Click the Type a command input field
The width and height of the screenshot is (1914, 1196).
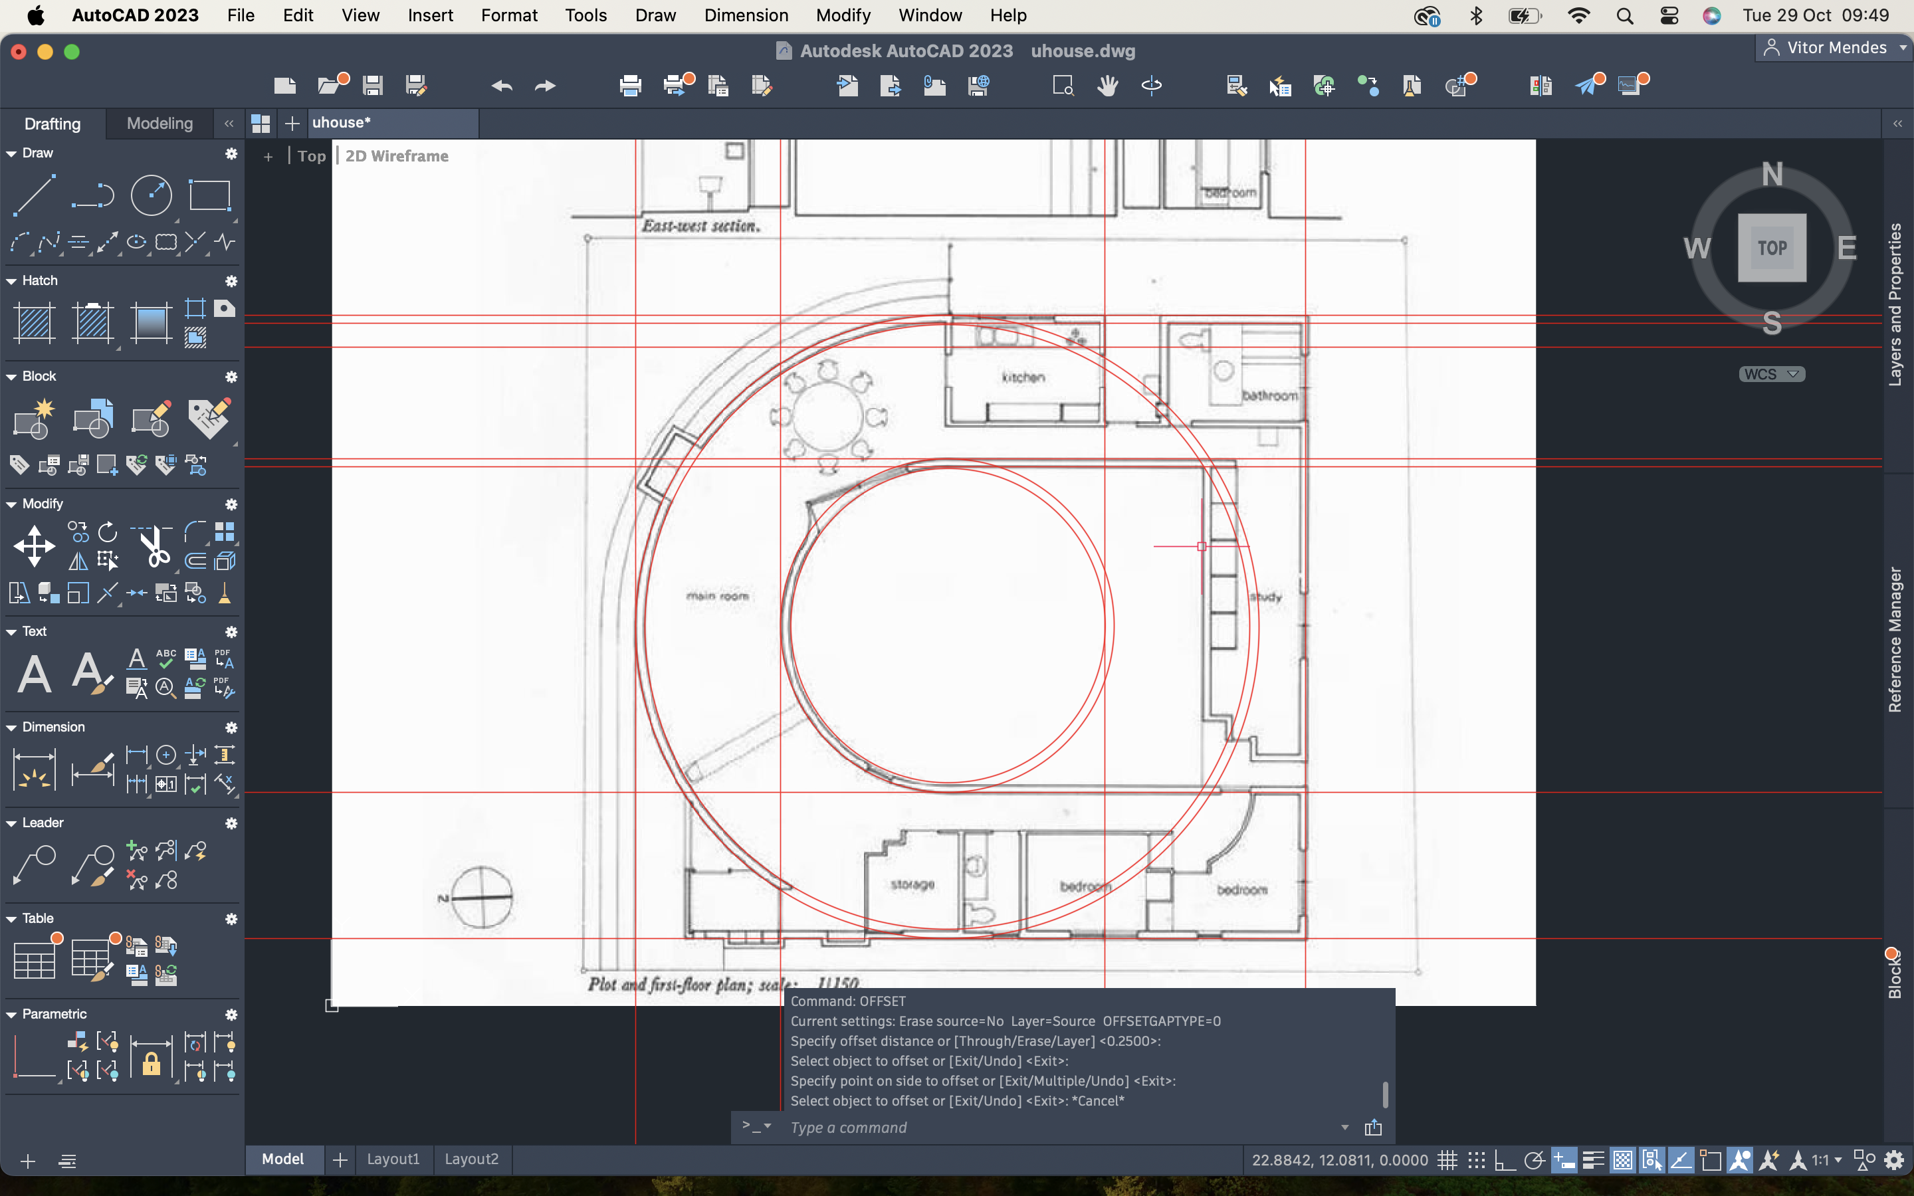1060,1127
